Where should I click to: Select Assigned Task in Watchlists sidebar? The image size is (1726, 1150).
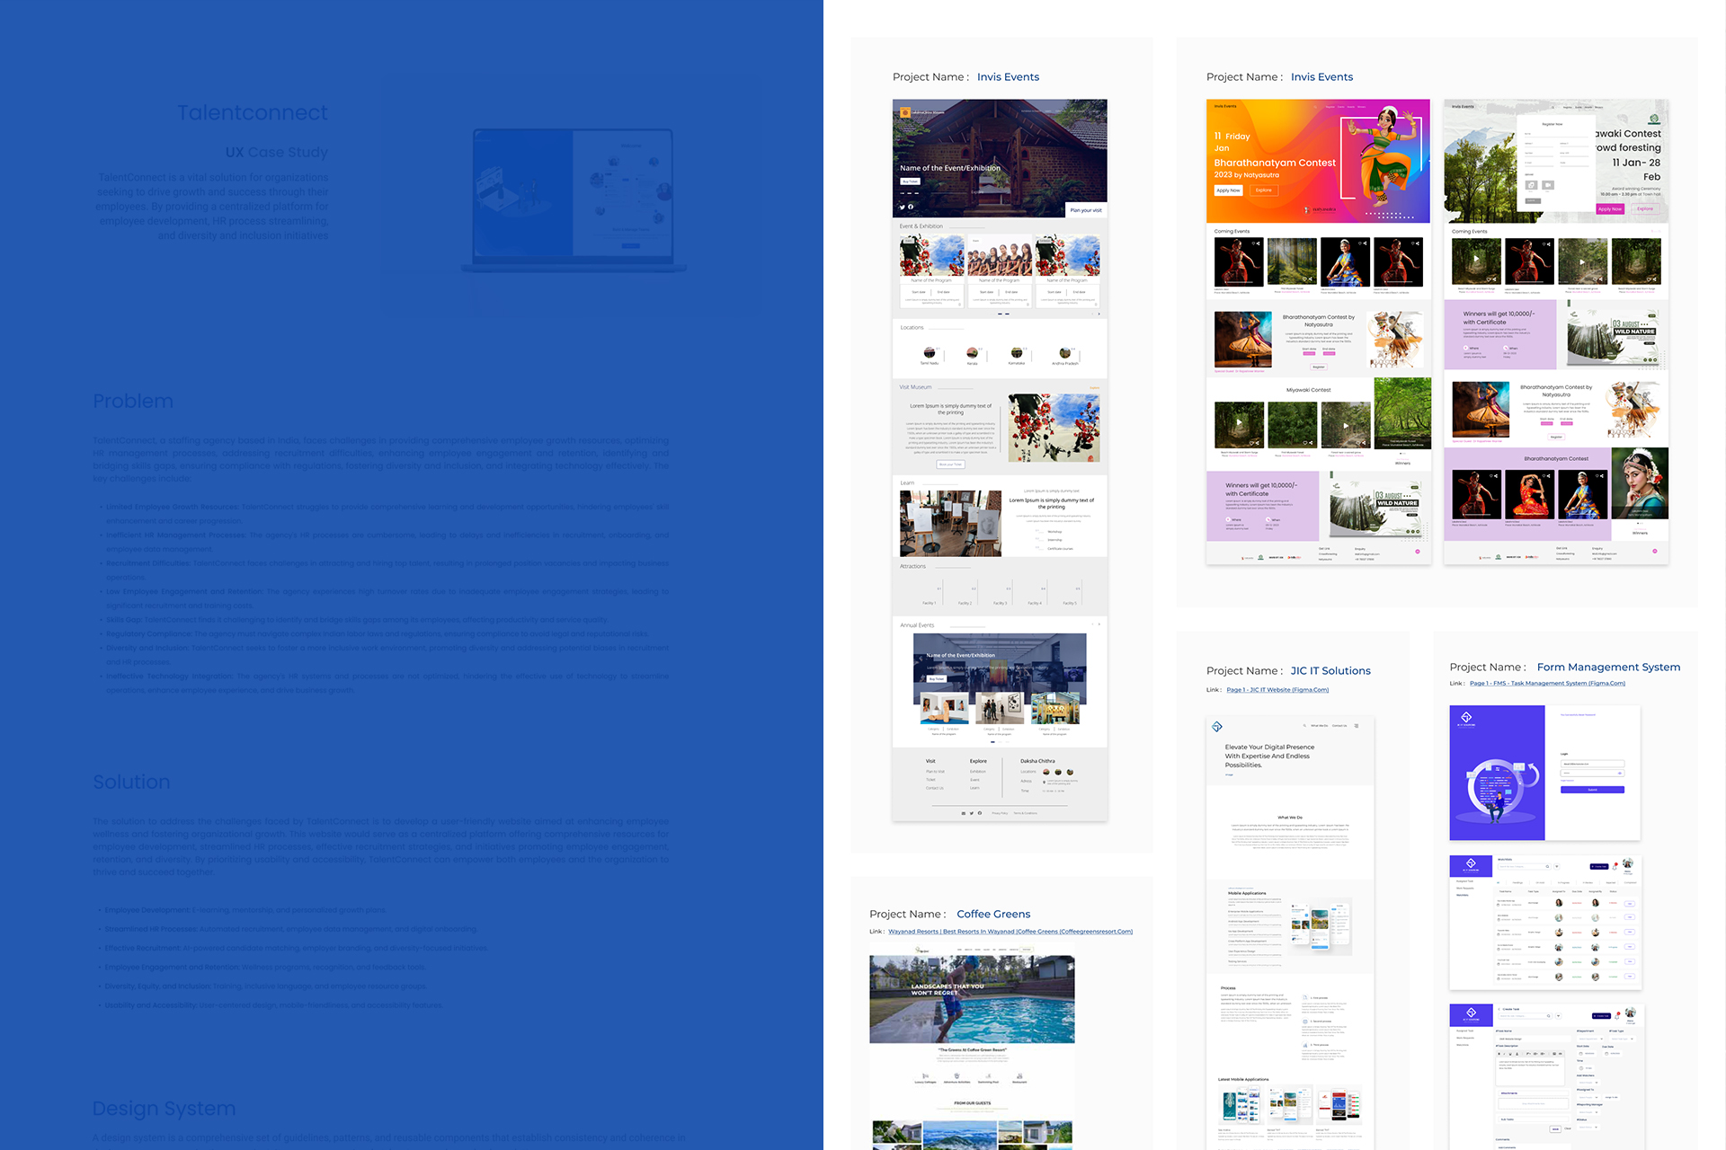coord(1465,881)
